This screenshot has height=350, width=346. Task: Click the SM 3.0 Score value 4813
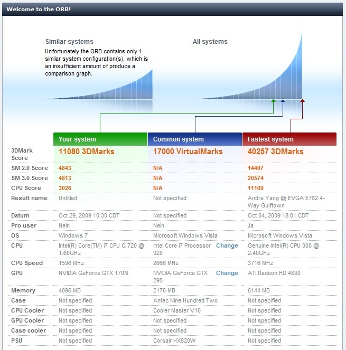[65, 178]
